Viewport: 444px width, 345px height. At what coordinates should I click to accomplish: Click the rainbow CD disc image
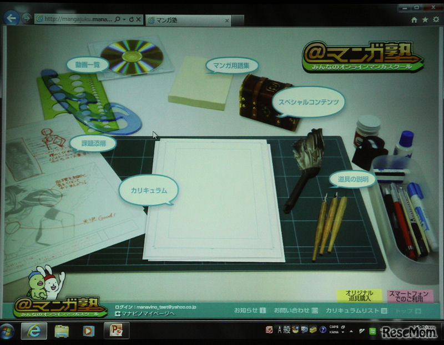pyautogui.click(x=132, y=57)
